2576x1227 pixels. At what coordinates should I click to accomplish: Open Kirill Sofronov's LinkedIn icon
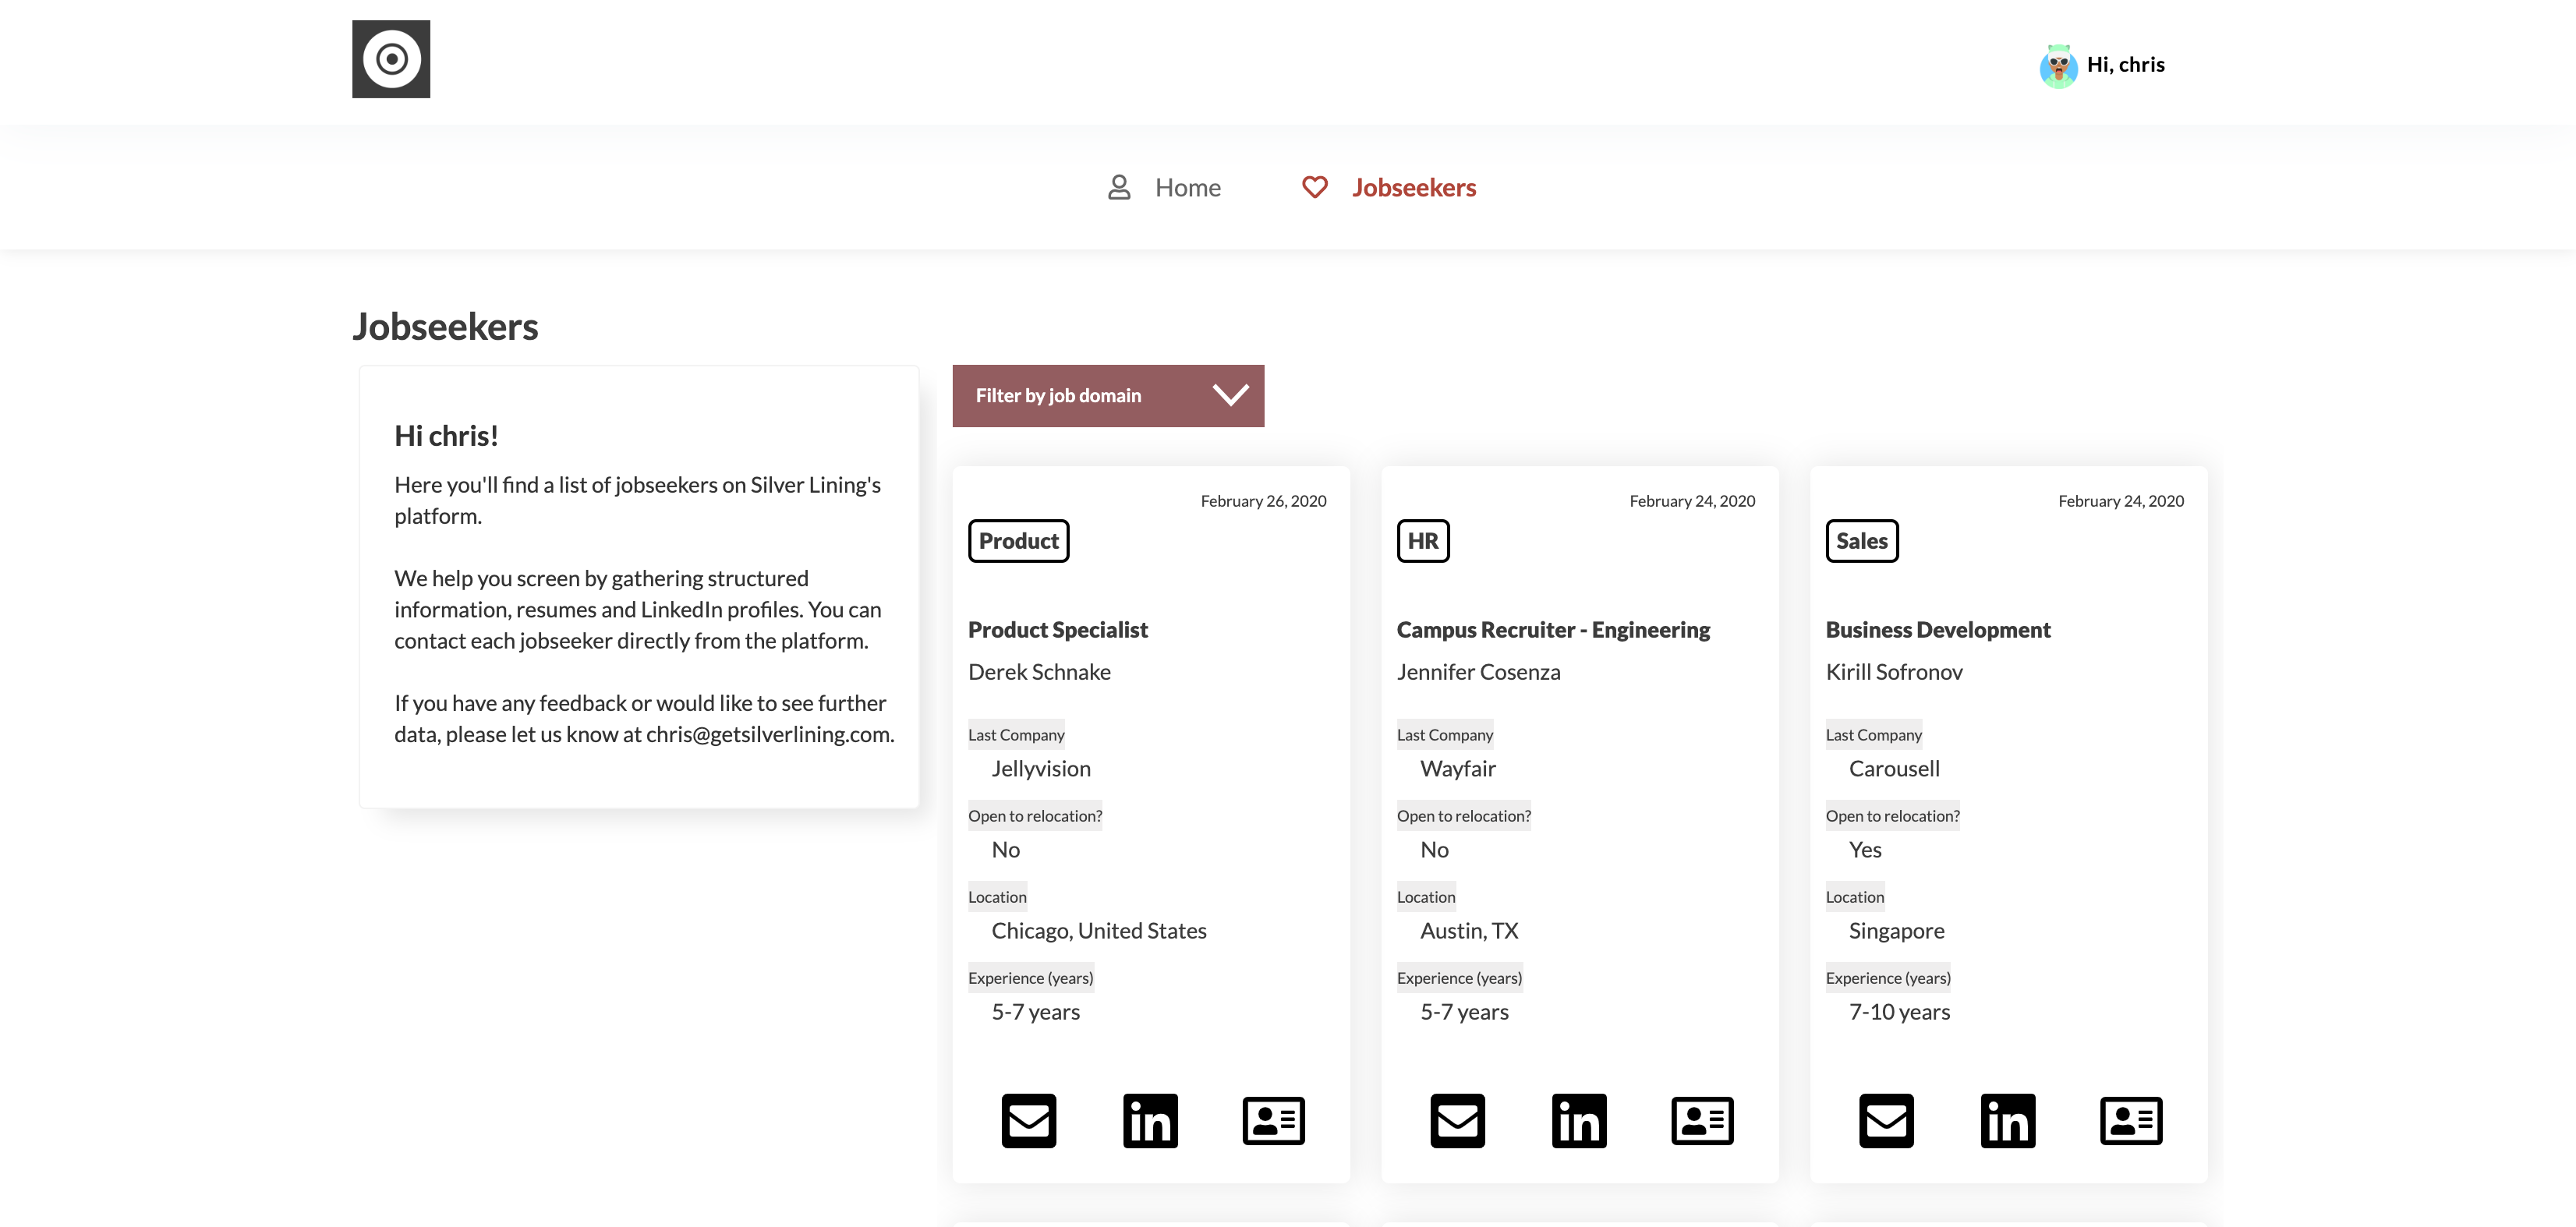(x=2008, y=1120)
